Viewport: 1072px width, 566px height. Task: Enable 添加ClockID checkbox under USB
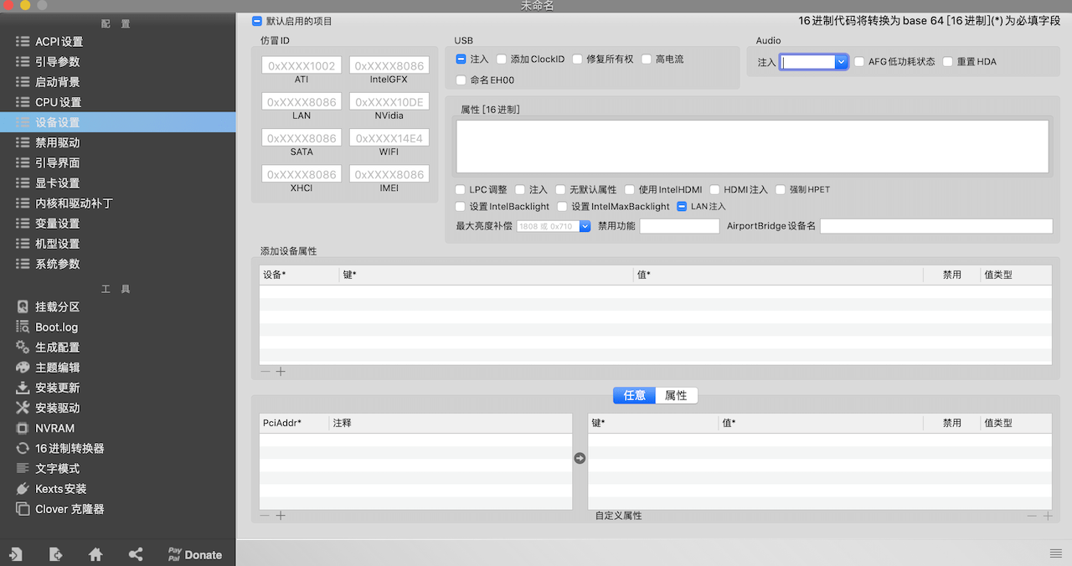pyautogui.click(x=502, y=59)
